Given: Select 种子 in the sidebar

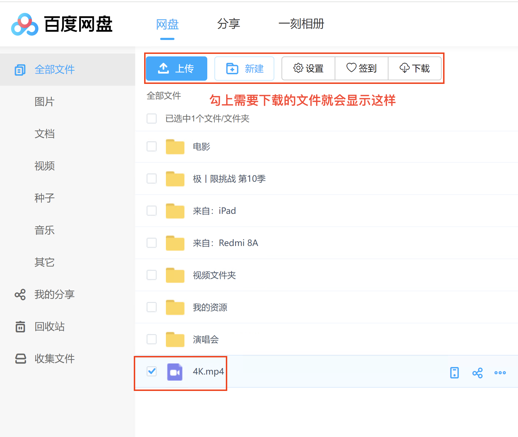Looking at the screenshot, I should pos(45,198).
